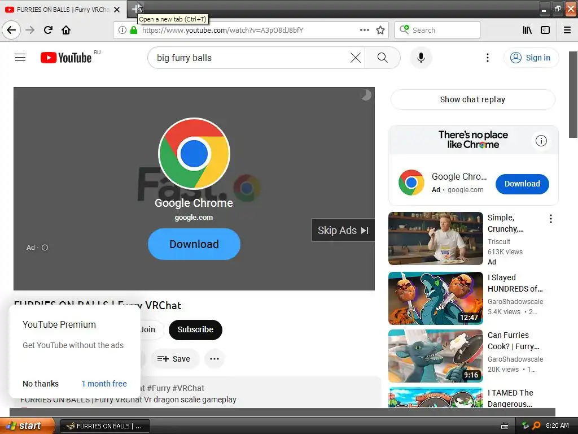Click the Ad info icon on video player
Viewport: 578px width, 434px height.
pos(45,248)
